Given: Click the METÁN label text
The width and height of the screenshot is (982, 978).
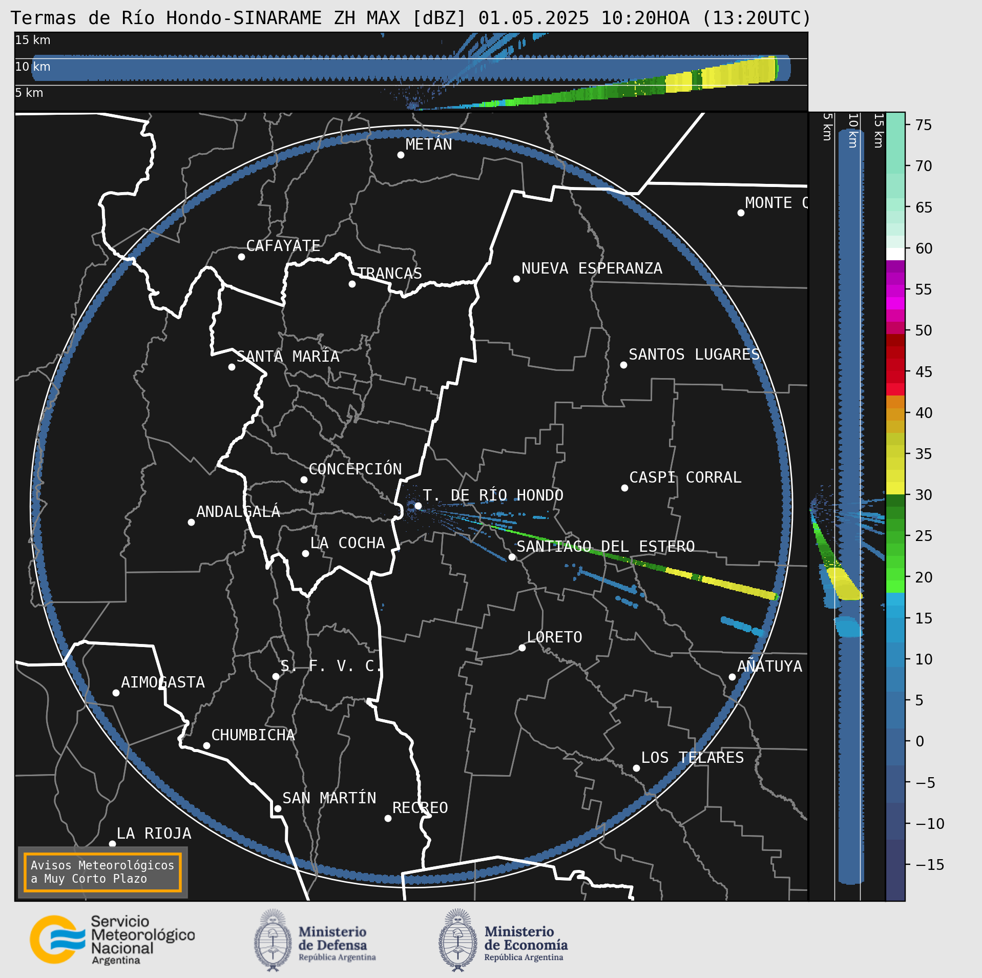Looking at the screenshot, I should [429, 144].
